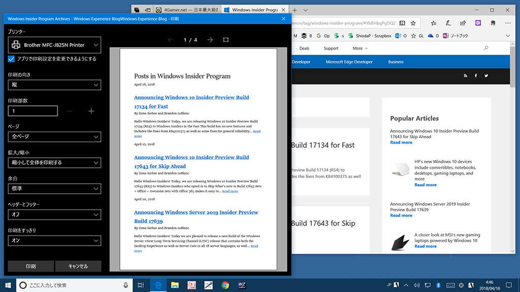Image resolution: width=520 pixels, height=292 pixels.
Task: Switch to the Windows Insider Program tab
Action: 255,10
